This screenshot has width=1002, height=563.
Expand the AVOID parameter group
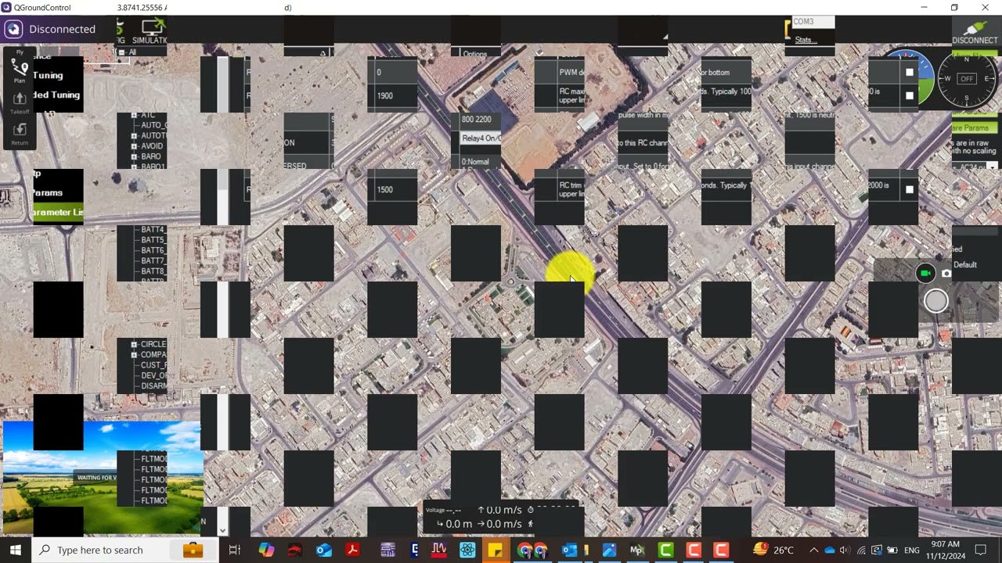point(135,146)
